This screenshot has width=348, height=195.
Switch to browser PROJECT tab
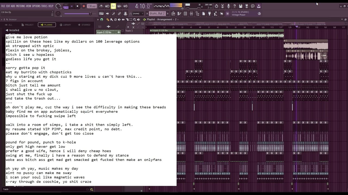click(27, 25)
